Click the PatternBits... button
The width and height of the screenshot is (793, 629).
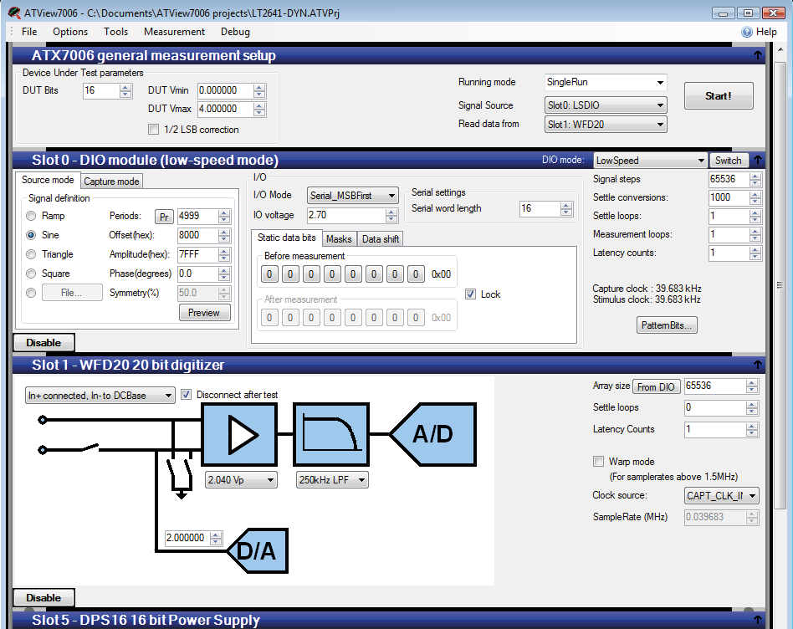tap(667, 325)
